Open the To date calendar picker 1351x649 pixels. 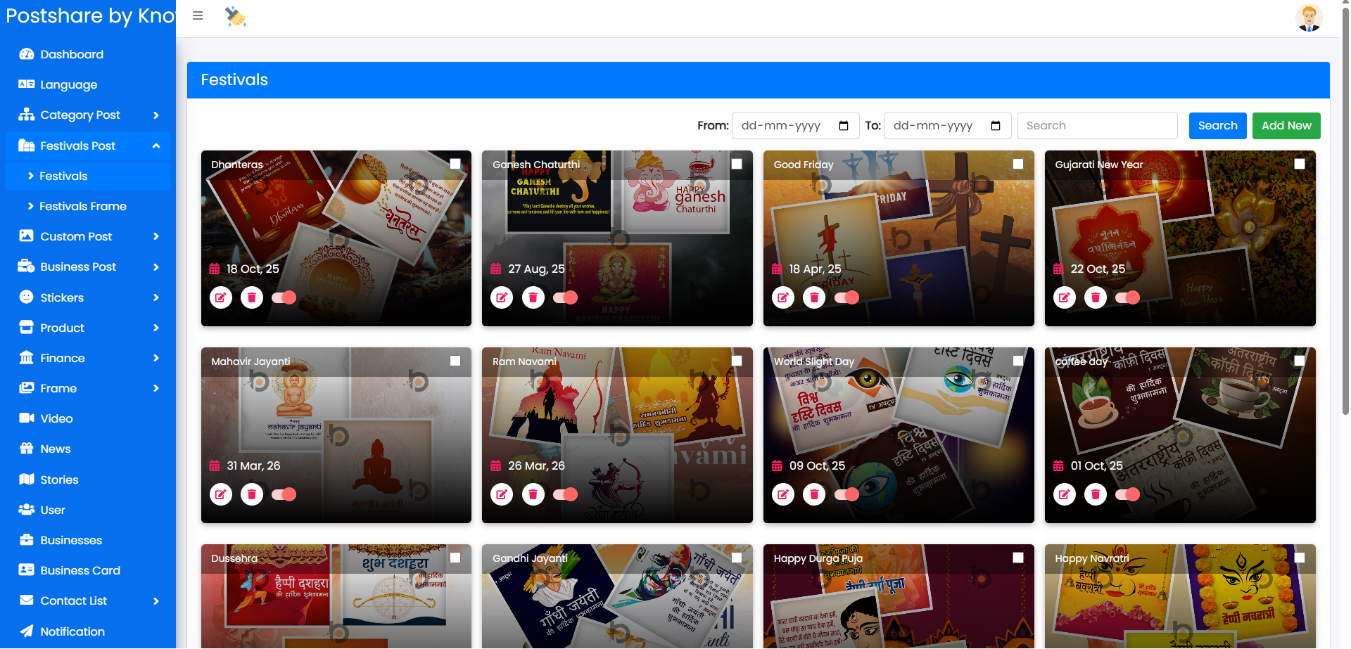(996, 126)
